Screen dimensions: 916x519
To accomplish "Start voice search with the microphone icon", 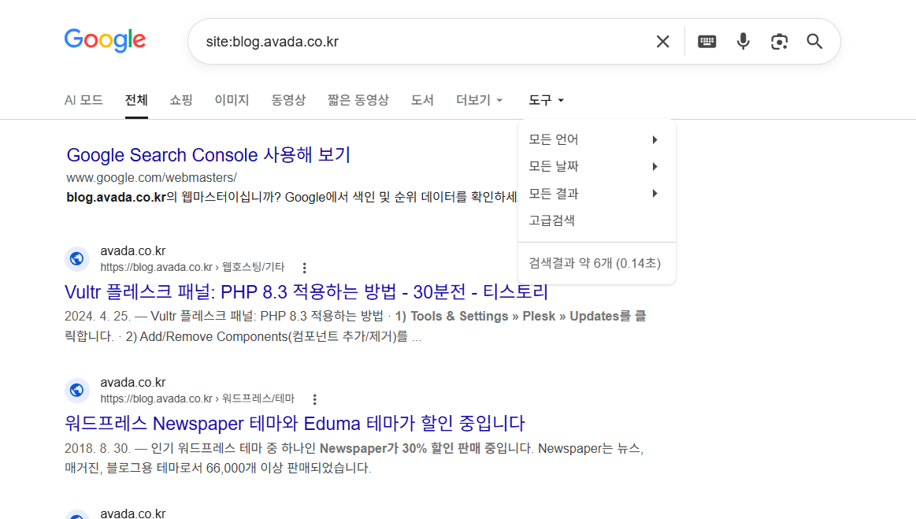I will point(743,42).
